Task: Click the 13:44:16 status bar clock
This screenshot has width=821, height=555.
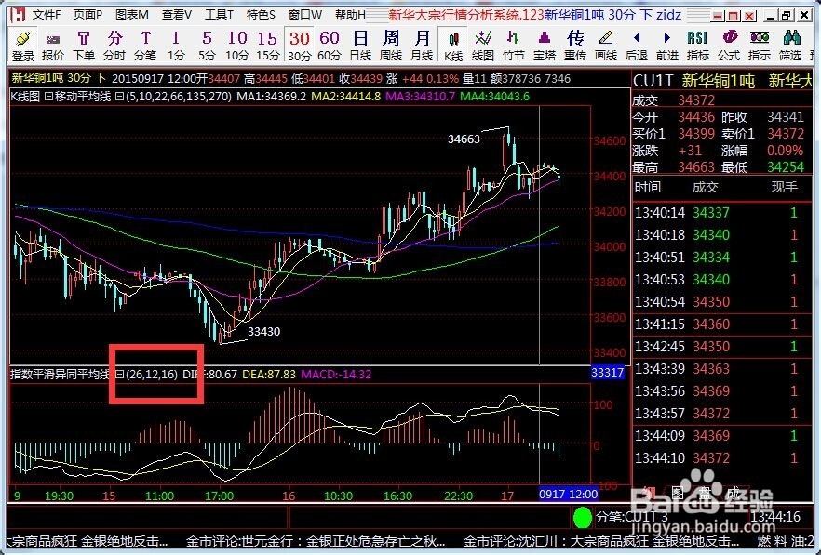Action: coord(774,517)
